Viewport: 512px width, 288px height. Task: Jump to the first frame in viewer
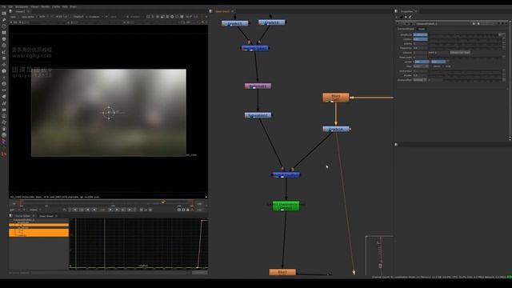(74, 210)
